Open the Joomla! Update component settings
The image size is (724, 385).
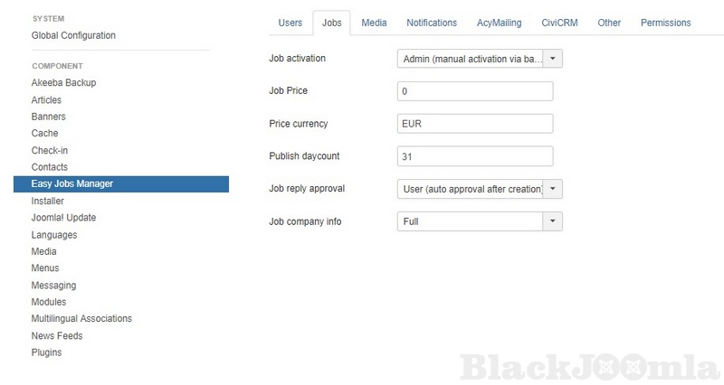pos(63,218)
